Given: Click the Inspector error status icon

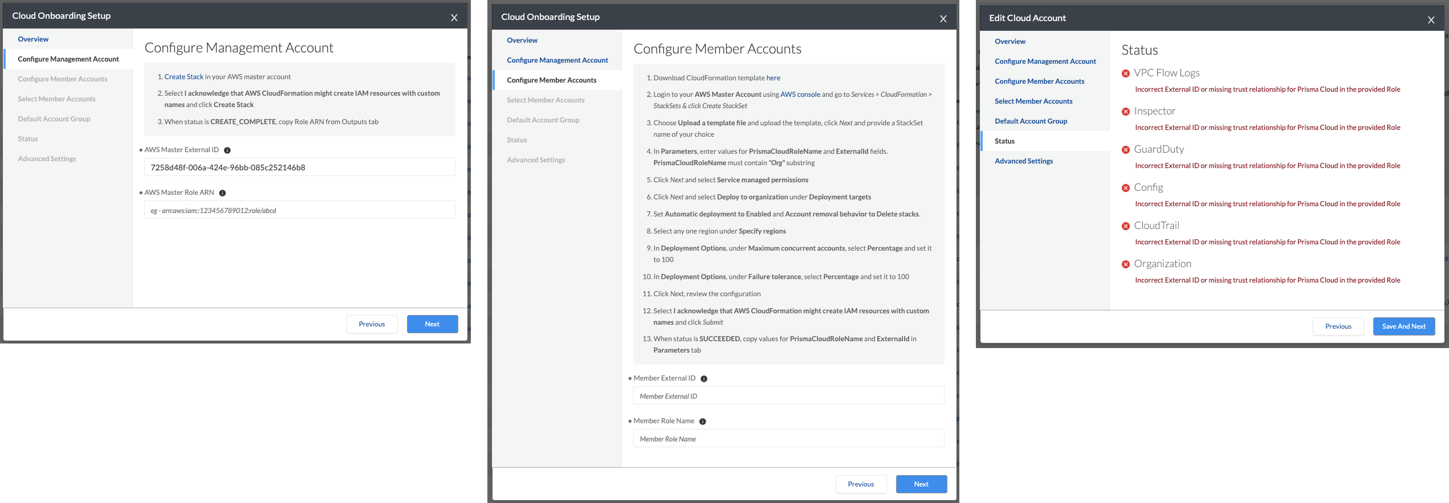Looking at the screenshot, I should pos(1126,112).
